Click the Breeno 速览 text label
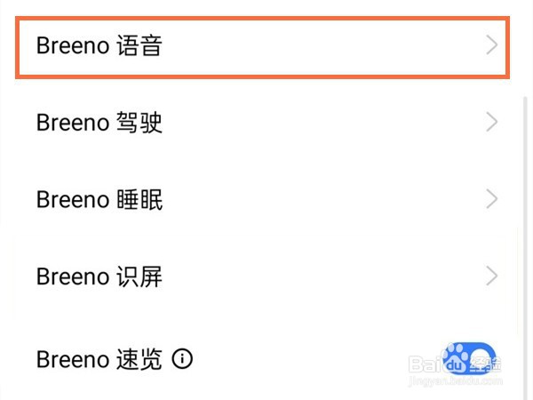Image resolution: width=533 pixels, height=400 pixels. click(x=99, y=359)
